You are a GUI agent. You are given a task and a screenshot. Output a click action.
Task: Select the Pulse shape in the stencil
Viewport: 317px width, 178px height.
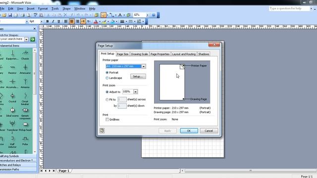point(25,140)
